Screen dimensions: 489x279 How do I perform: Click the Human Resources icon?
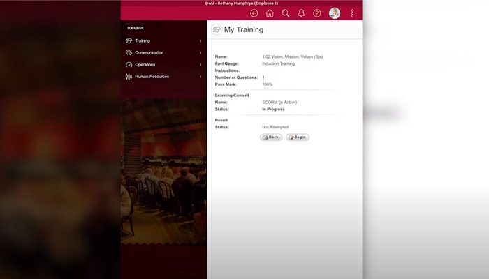129,77
